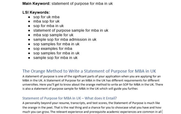
Task: Click subheading 'Statement of Purpose for MBA in UK – What does it Entail?'
Action: (70, 98)
